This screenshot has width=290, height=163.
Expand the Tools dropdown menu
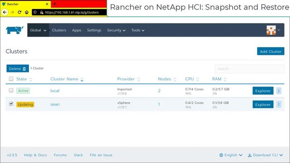pos(138,30)
